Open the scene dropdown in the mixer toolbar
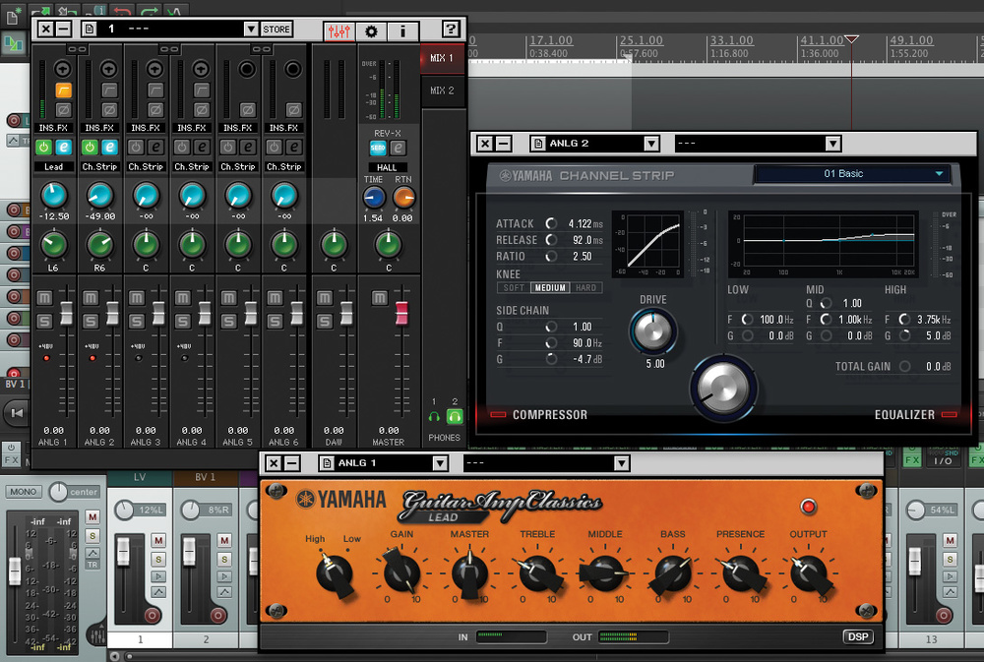The width and height of the screenshot is (984, 662). [x=250, y=29]
